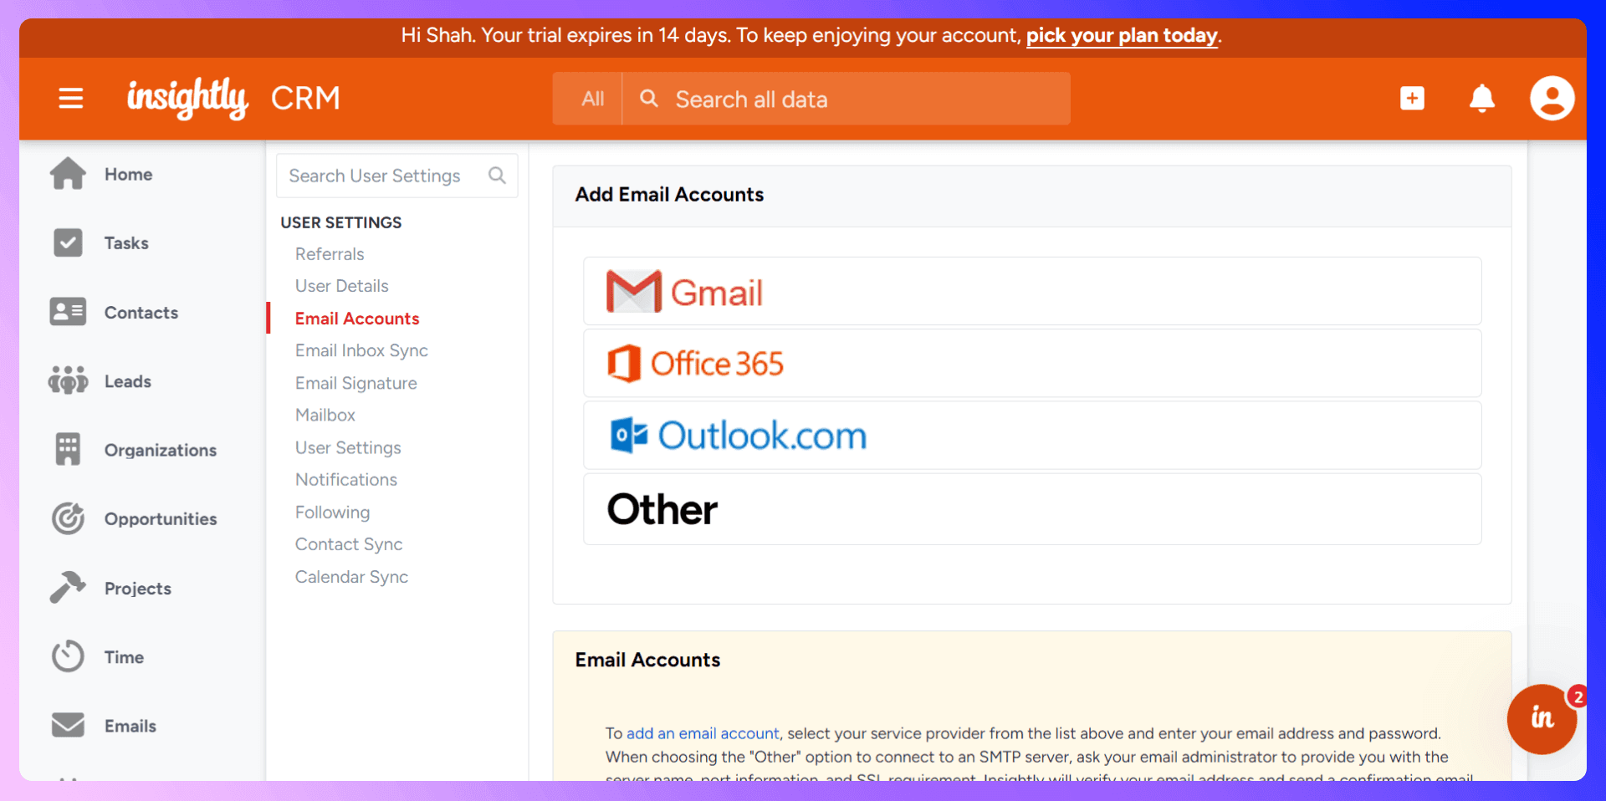1606x801 pixels.
Task: Open the User Settings sub-item
Action: [x=348, y=447]
